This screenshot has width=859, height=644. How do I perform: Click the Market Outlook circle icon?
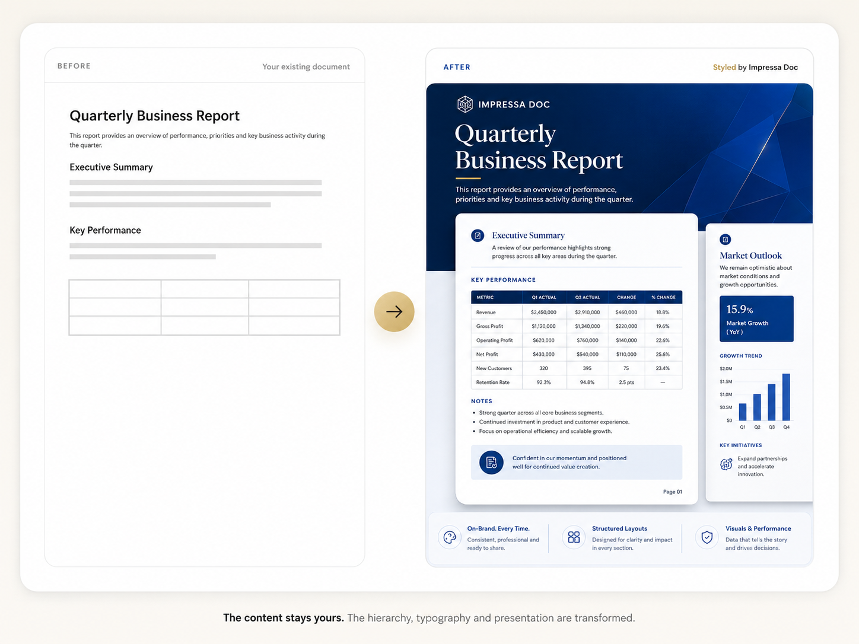725,240
